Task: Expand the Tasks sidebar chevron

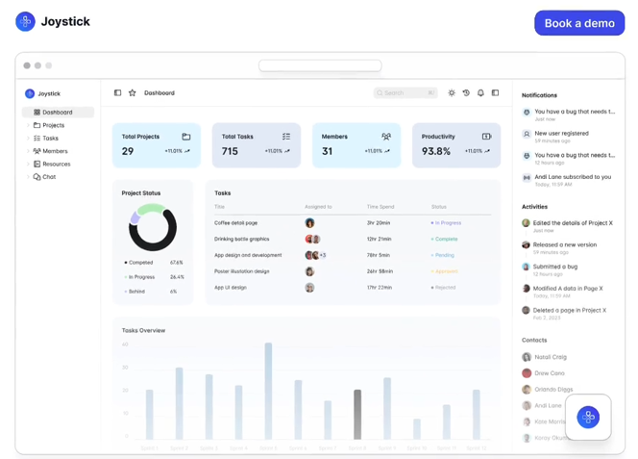Action: (x=28, y=139)
